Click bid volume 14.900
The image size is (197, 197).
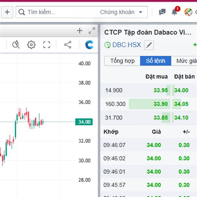click(114, 90)
